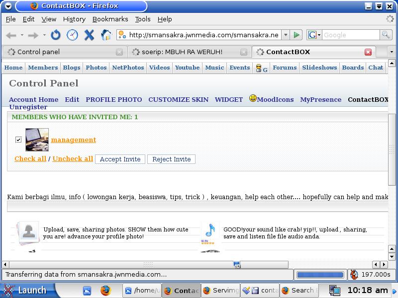
Task: Open the Youtube navigation link
Action: click(x=188, y=68)
